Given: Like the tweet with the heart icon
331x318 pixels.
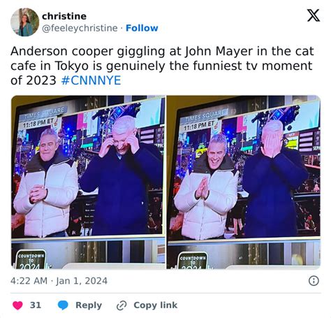Looking at the screenshot, I should pyautogui.click(x=17, y=305).
